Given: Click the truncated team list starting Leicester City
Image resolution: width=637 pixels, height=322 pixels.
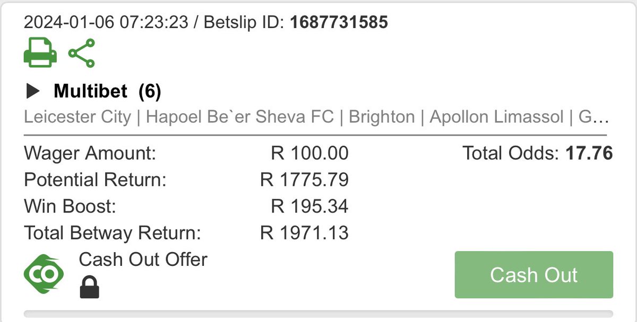Looking at the screenshot, I should click(316, 117).
